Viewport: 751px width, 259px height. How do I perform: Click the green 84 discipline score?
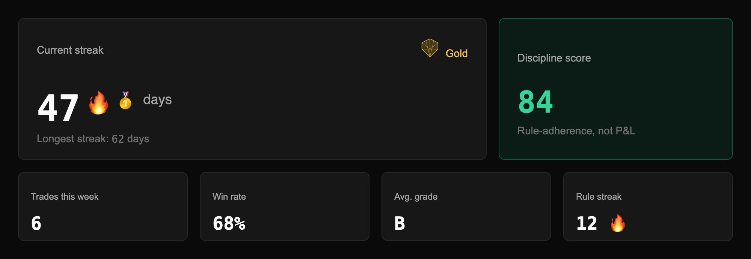click(x=535, y=102)
